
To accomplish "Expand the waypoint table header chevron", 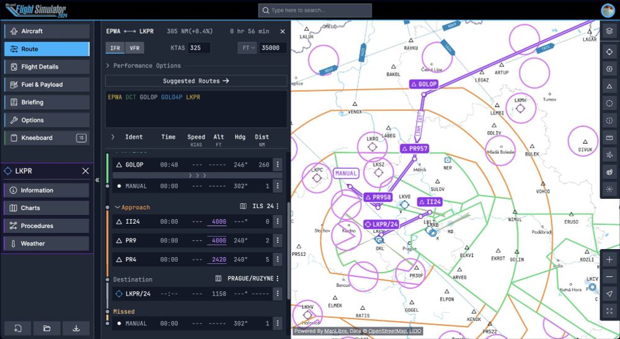I will (113, 137).
